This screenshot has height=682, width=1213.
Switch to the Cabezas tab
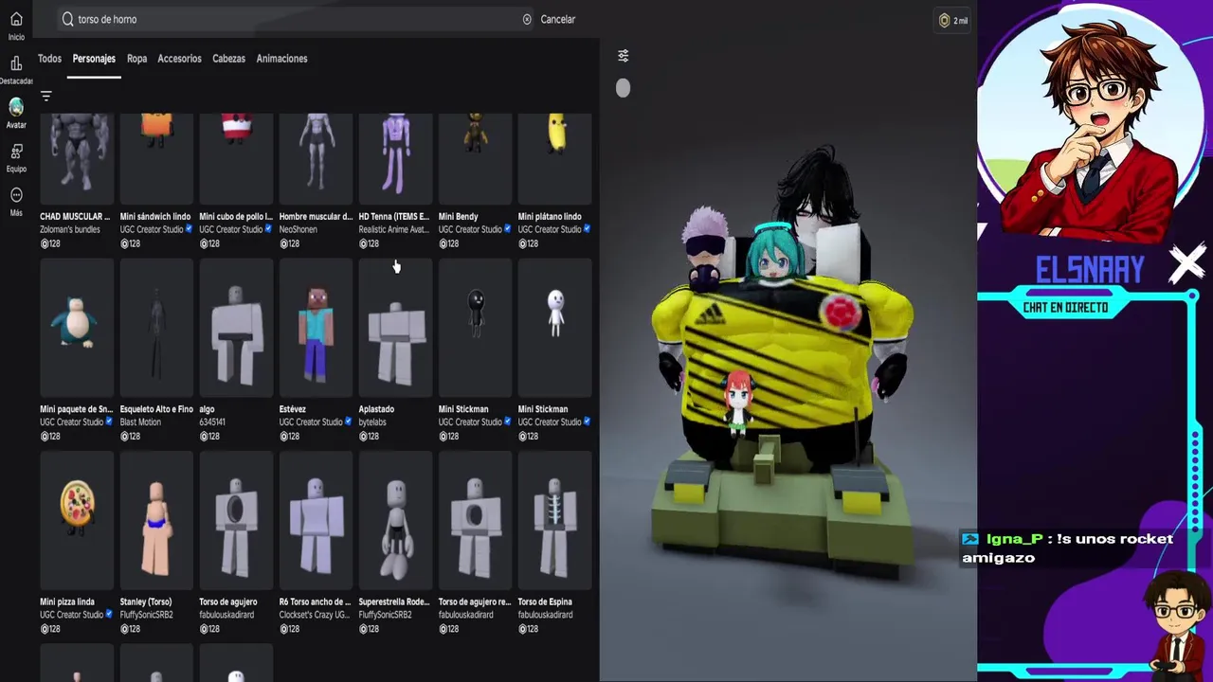click(228, 59)
